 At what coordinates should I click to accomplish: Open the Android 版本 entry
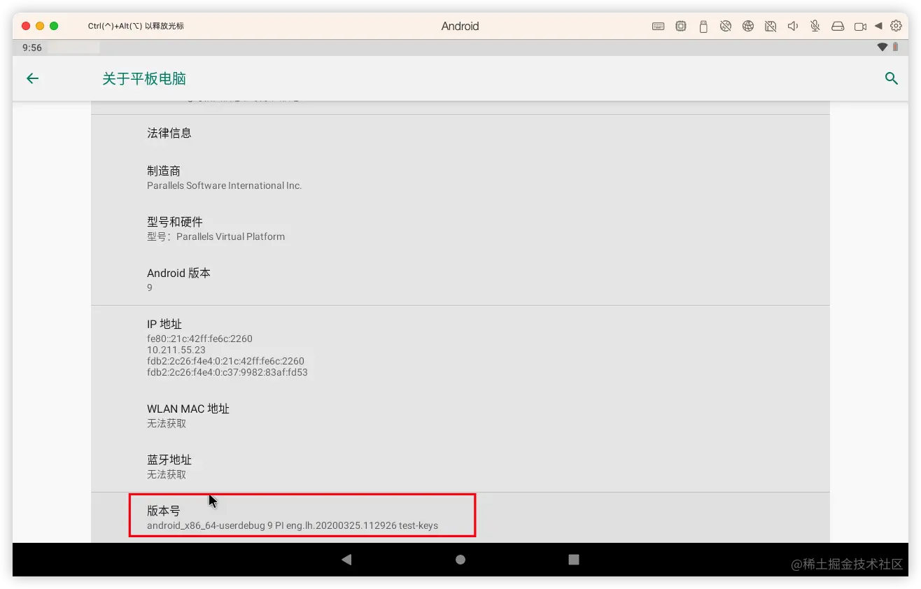click(x=460, y=280)
